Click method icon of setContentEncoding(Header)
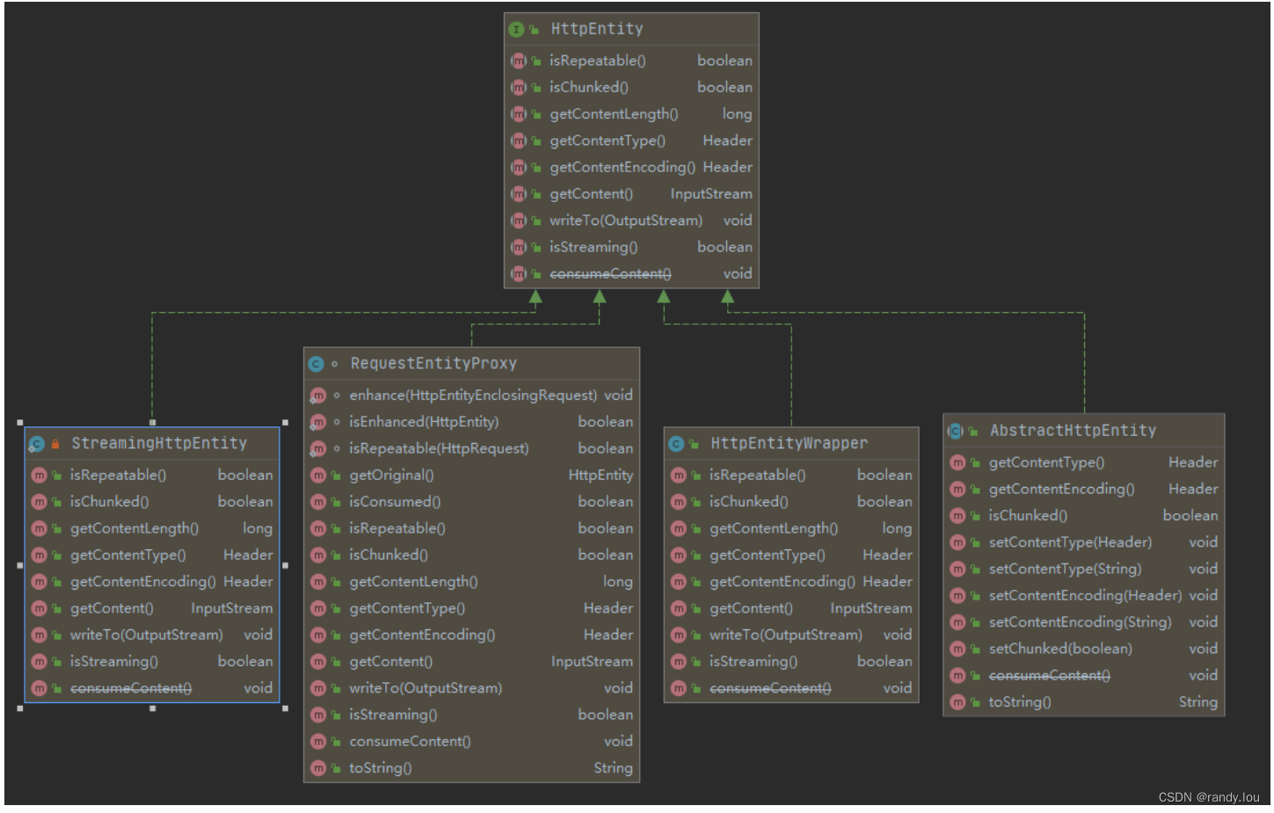Viewport: 1274px width, 813px height. tap(957, 596)
